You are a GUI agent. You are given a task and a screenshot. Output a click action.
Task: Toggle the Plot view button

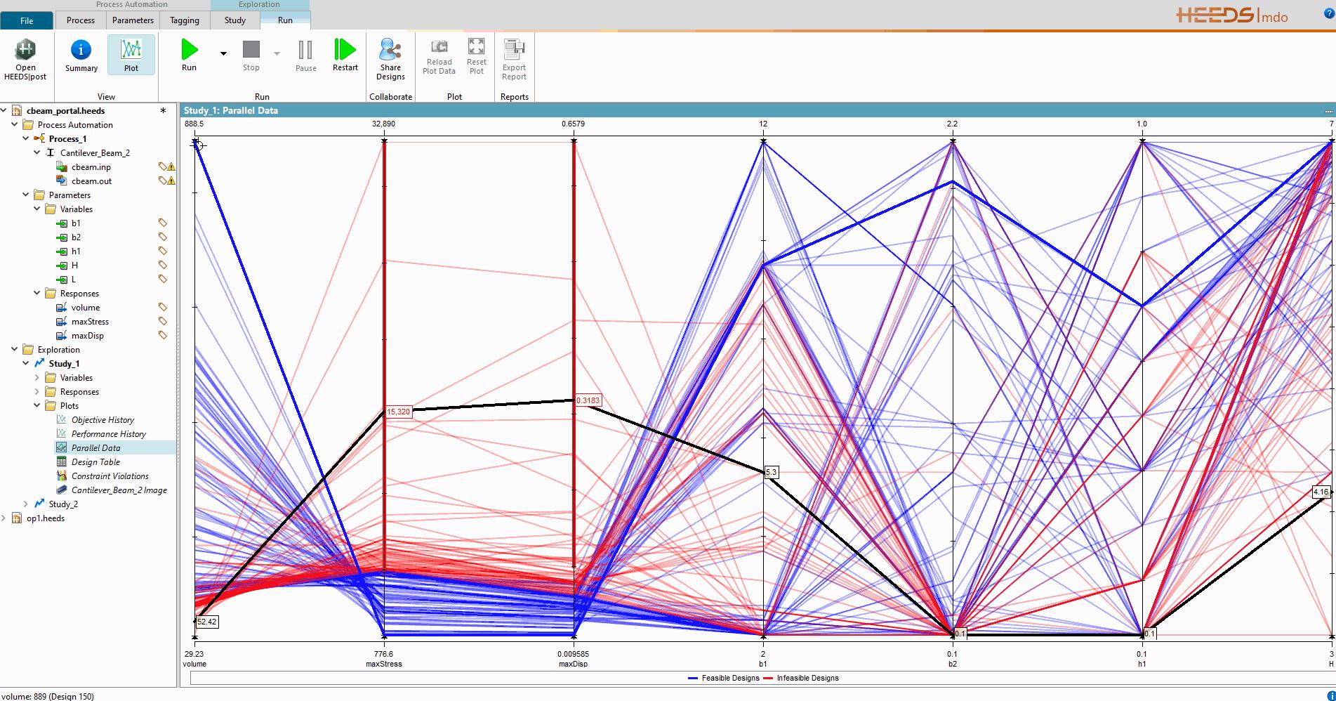[x=131, y=55]
